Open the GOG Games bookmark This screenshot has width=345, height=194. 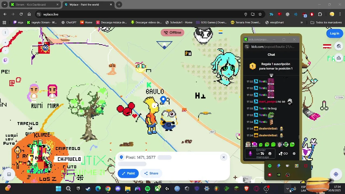pyautogui.click(x=211, y=23)
